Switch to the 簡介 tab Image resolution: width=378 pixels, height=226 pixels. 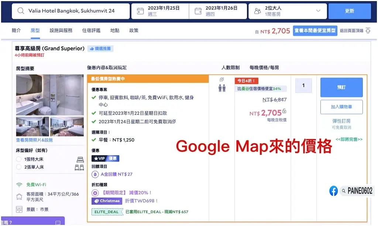[x=16, y=31]
